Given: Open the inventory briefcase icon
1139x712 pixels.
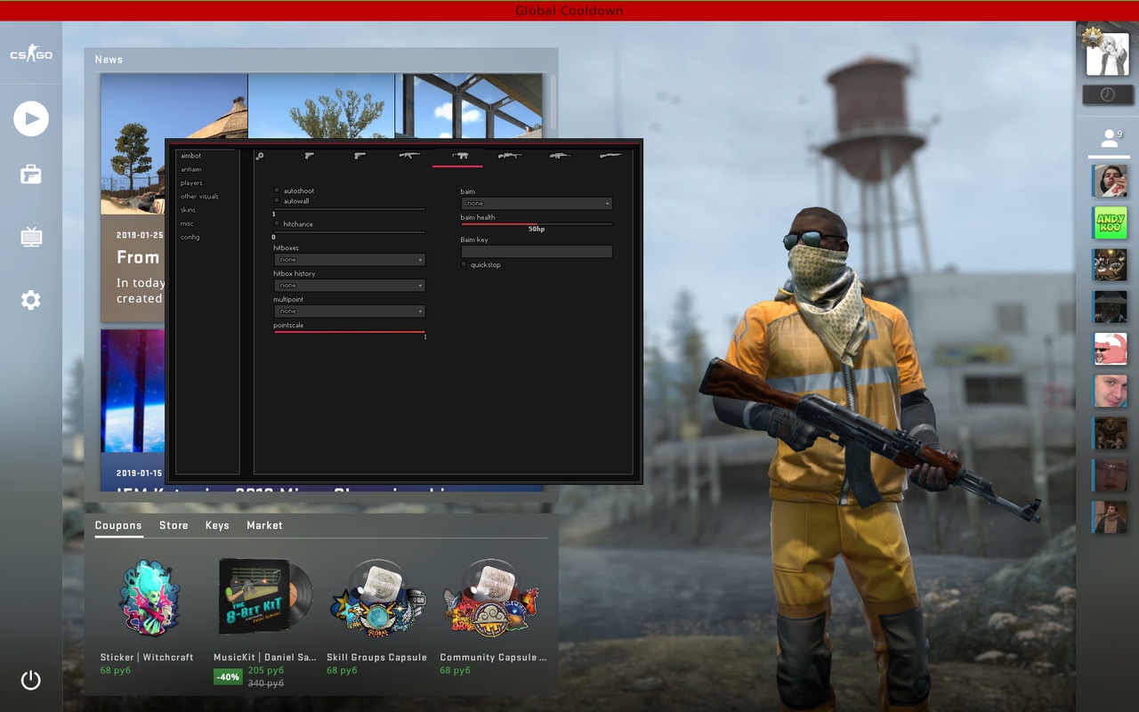Looking at the screenshot, I should 31,174.
